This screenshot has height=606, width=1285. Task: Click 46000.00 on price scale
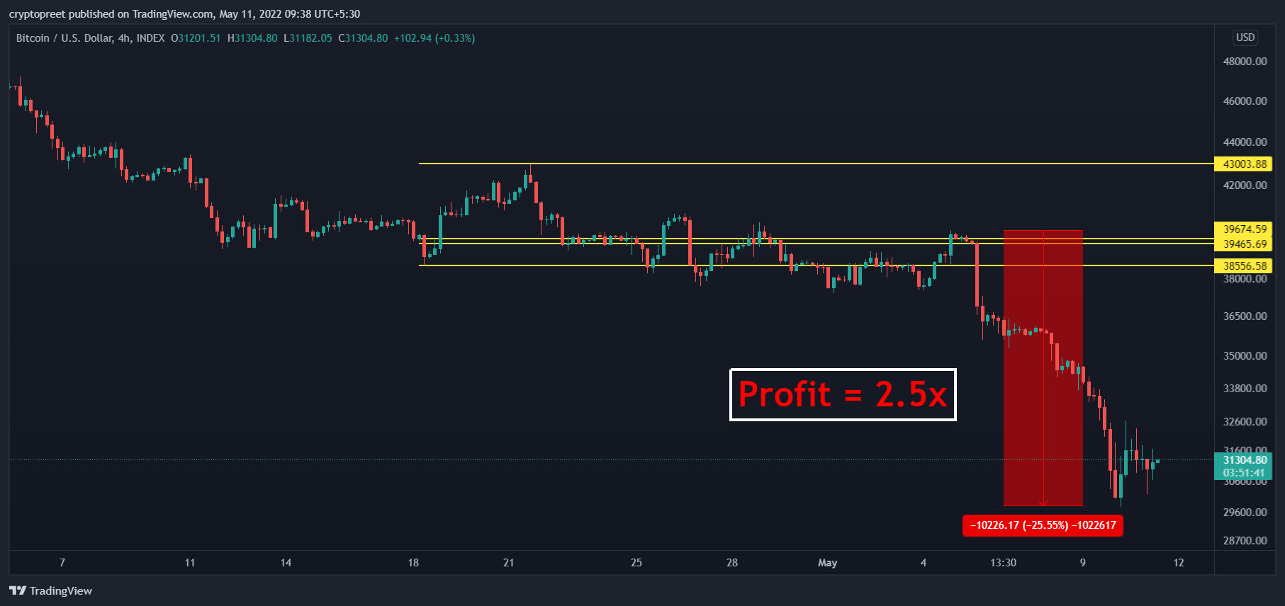(1245, 101)
